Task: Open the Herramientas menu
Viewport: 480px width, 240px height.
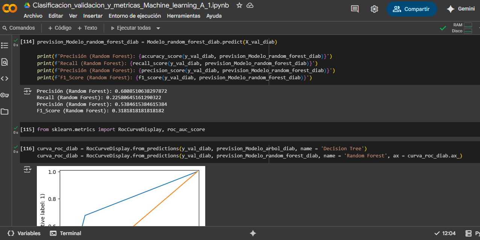Action: coord(183,16)
